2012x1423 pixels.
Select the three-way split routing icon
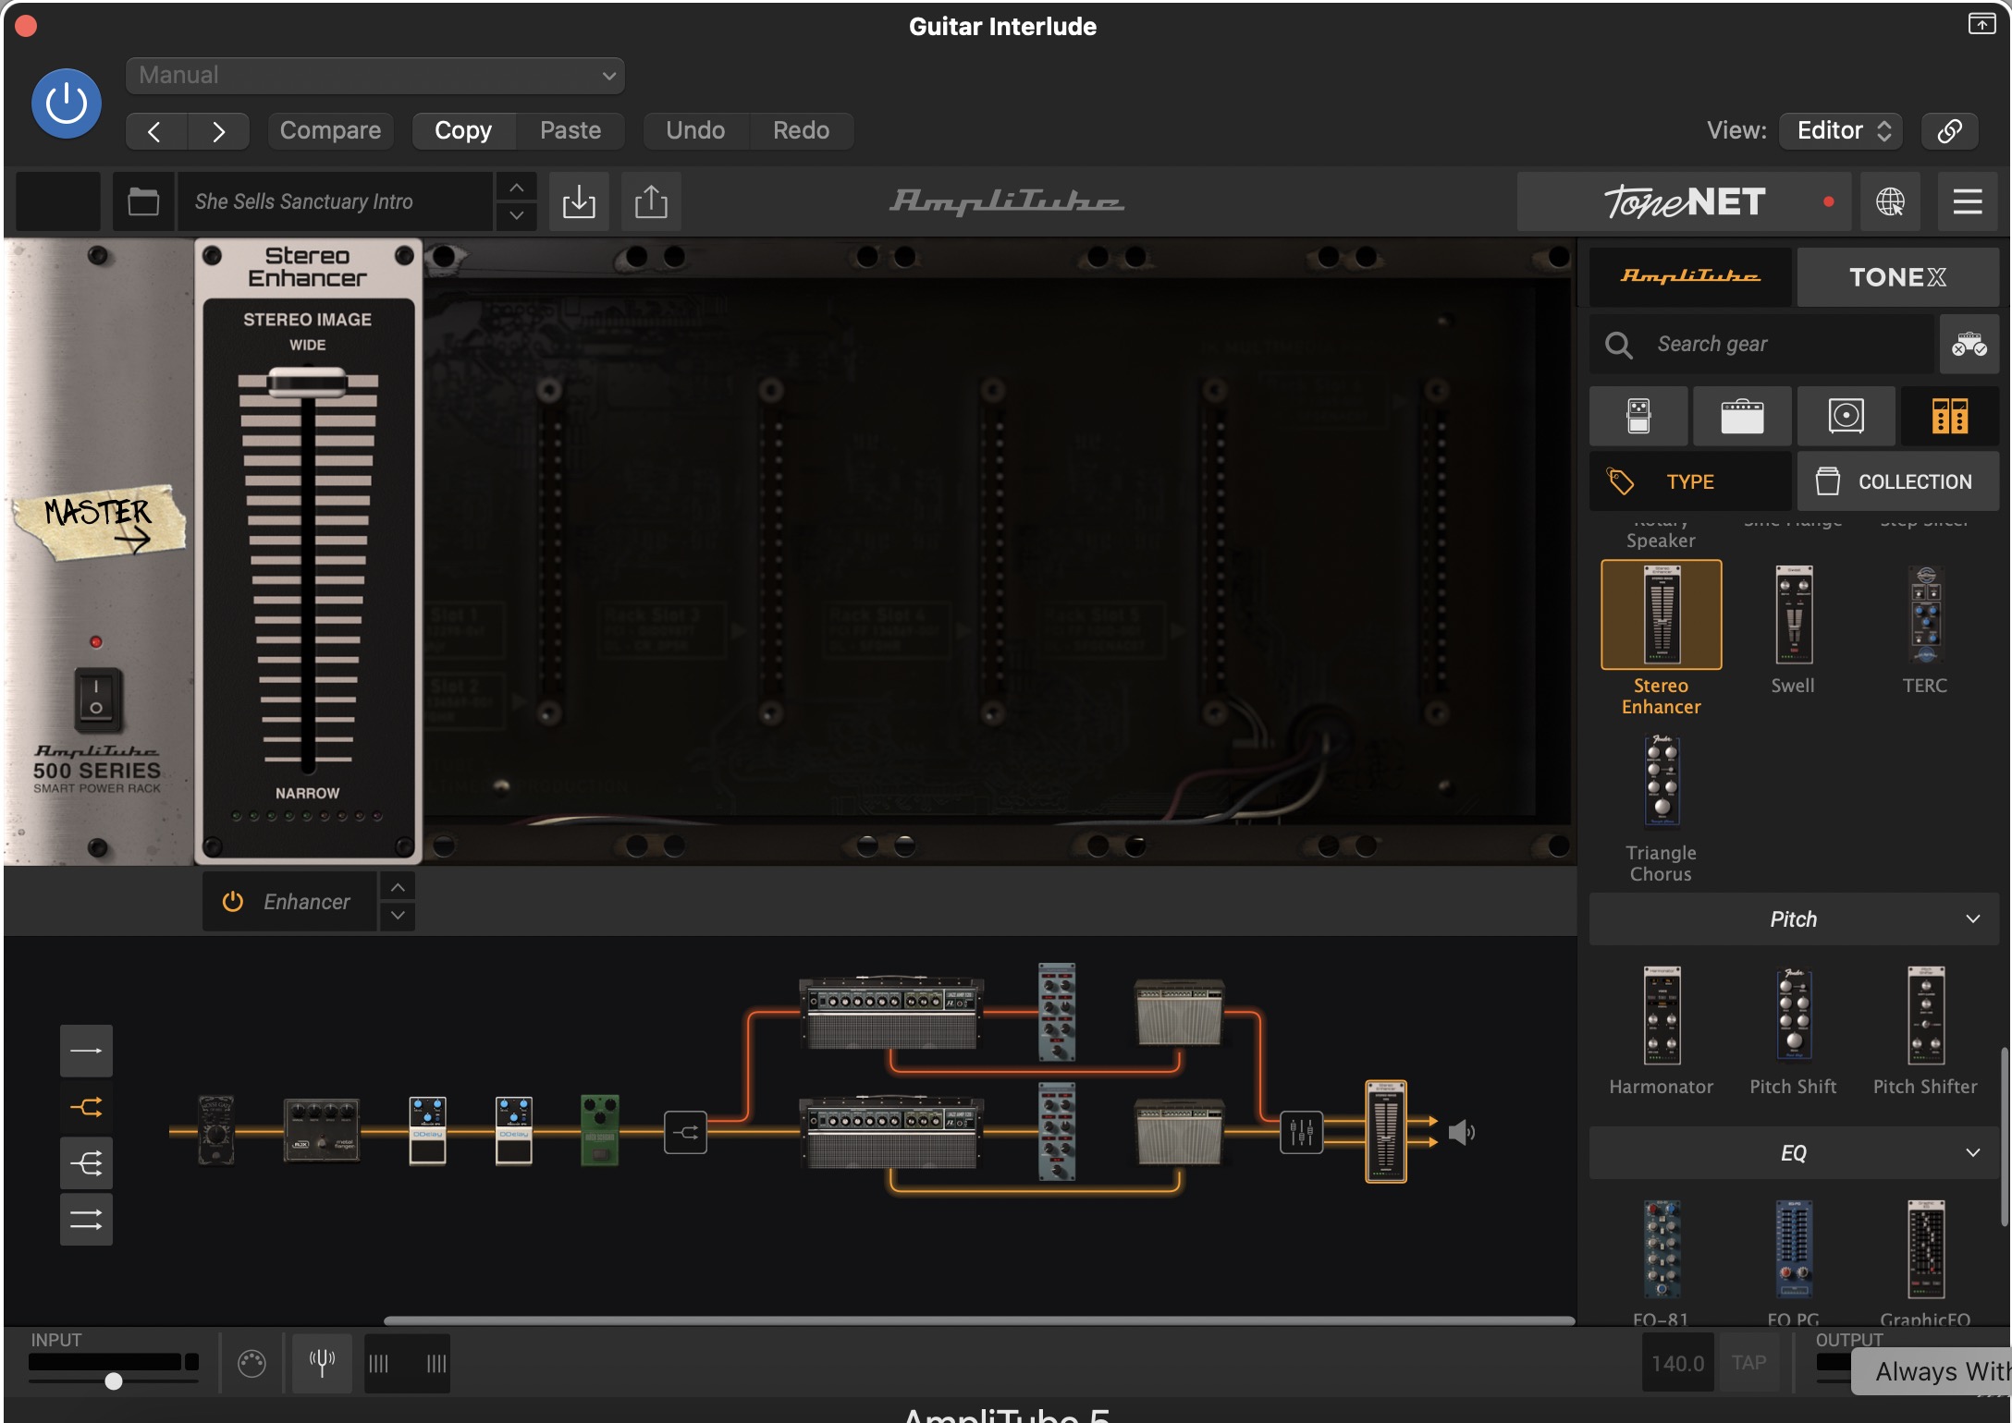click(86, 1163)
